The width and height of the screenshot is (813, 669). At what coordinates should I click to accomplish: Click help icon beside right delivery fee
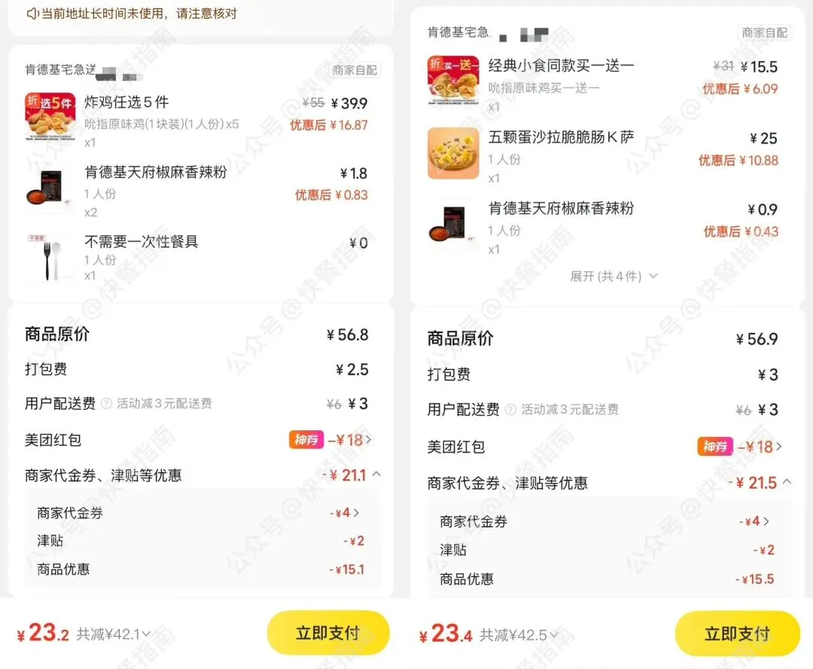click(510, 410)
